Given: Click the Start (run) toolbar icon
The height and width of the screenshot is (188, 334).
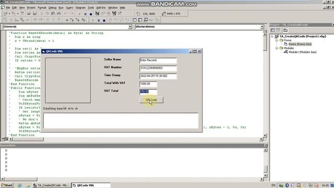Looking at the screenshot, I should [80, 14].
